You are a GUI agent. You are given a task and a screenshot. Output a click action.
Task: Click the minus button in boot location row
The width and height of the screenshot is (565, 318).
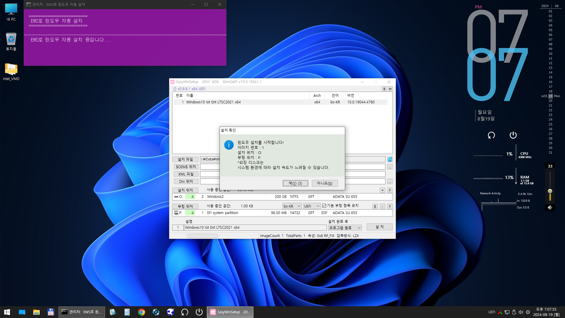[383, 206]
